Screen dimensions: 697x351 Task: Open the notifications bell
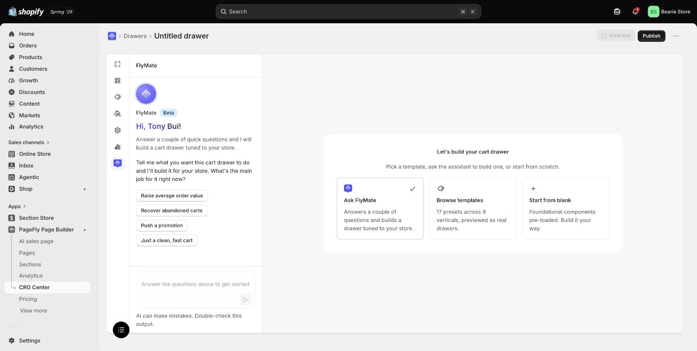coord(635,12)
